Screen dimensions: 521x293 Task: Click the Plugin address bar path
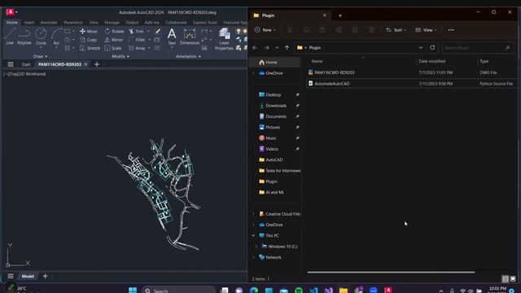point(315,48)
